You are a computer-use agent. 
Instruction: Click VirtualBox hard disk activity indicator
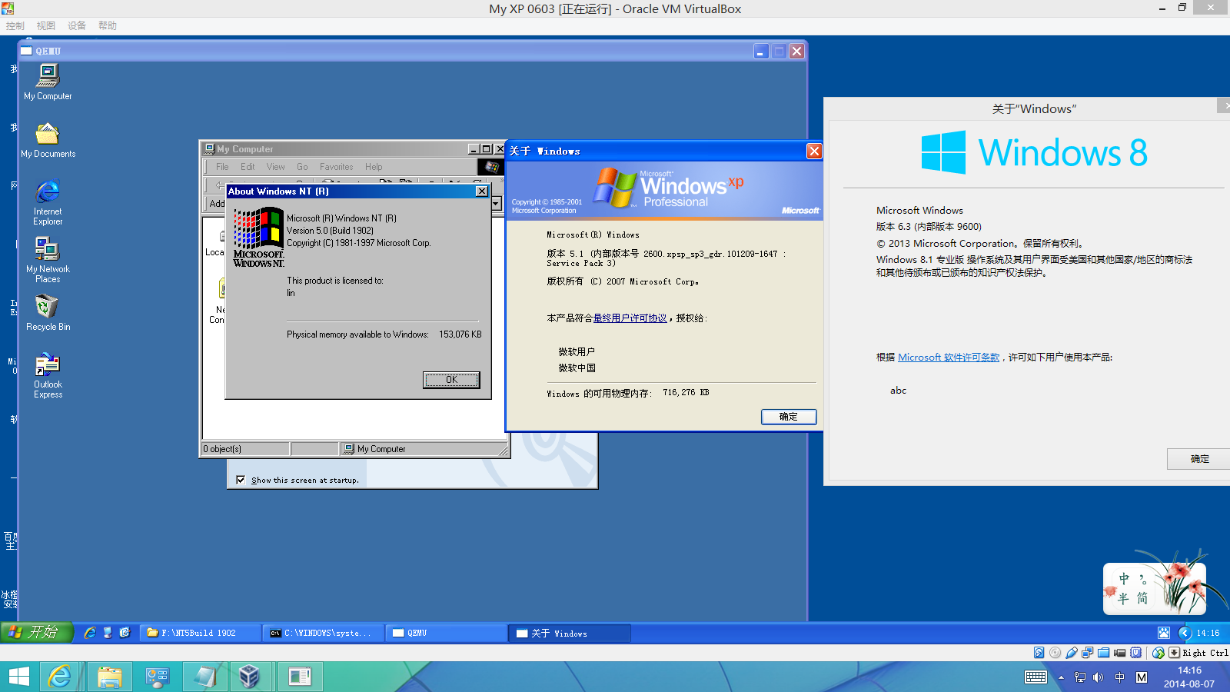point(1039,653)
